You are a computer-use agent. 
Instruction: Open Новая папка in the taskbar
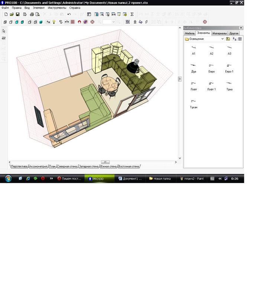(160, 179)
